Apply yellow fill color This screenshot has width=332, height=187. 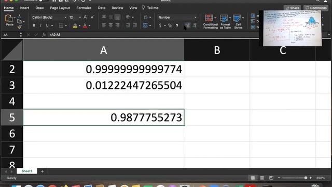[x=75, y=25]
